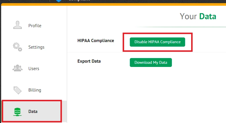Click the Users group icon
The image size is (226, 123).
tap(18, 68)
